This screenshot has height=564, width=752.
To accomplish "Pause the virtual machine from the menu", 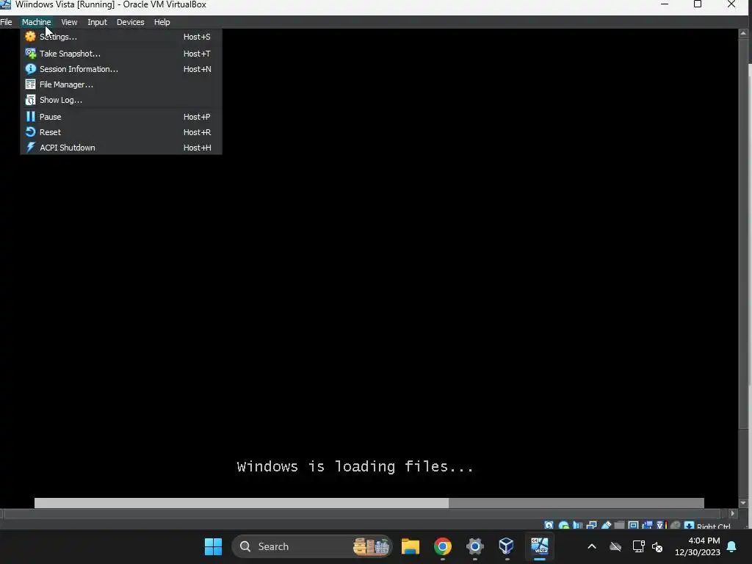I will point(121,117).
